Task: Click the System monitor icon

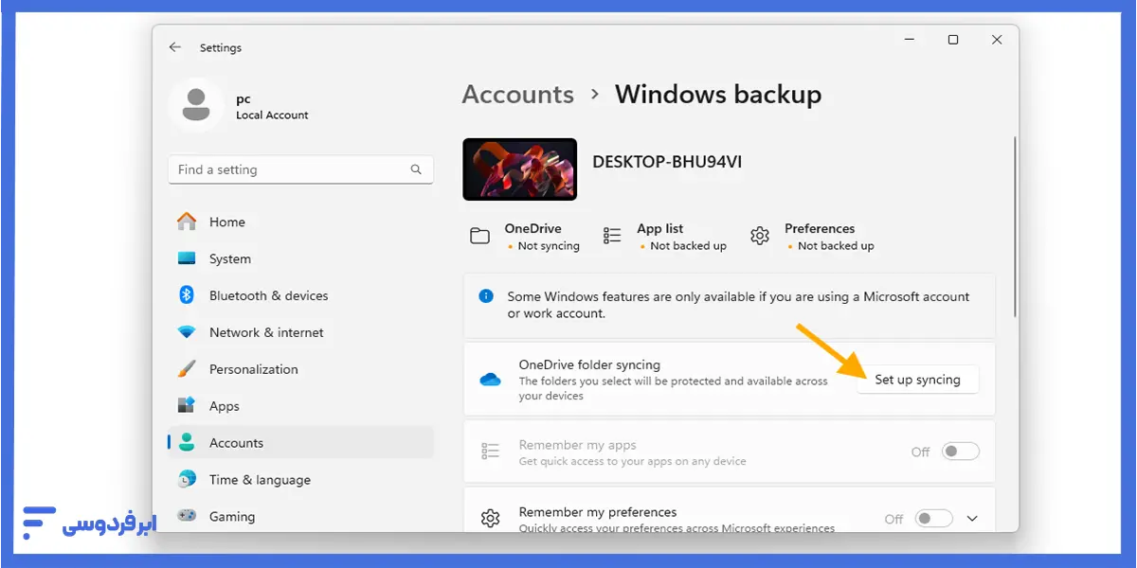Action: coord(187,258)
